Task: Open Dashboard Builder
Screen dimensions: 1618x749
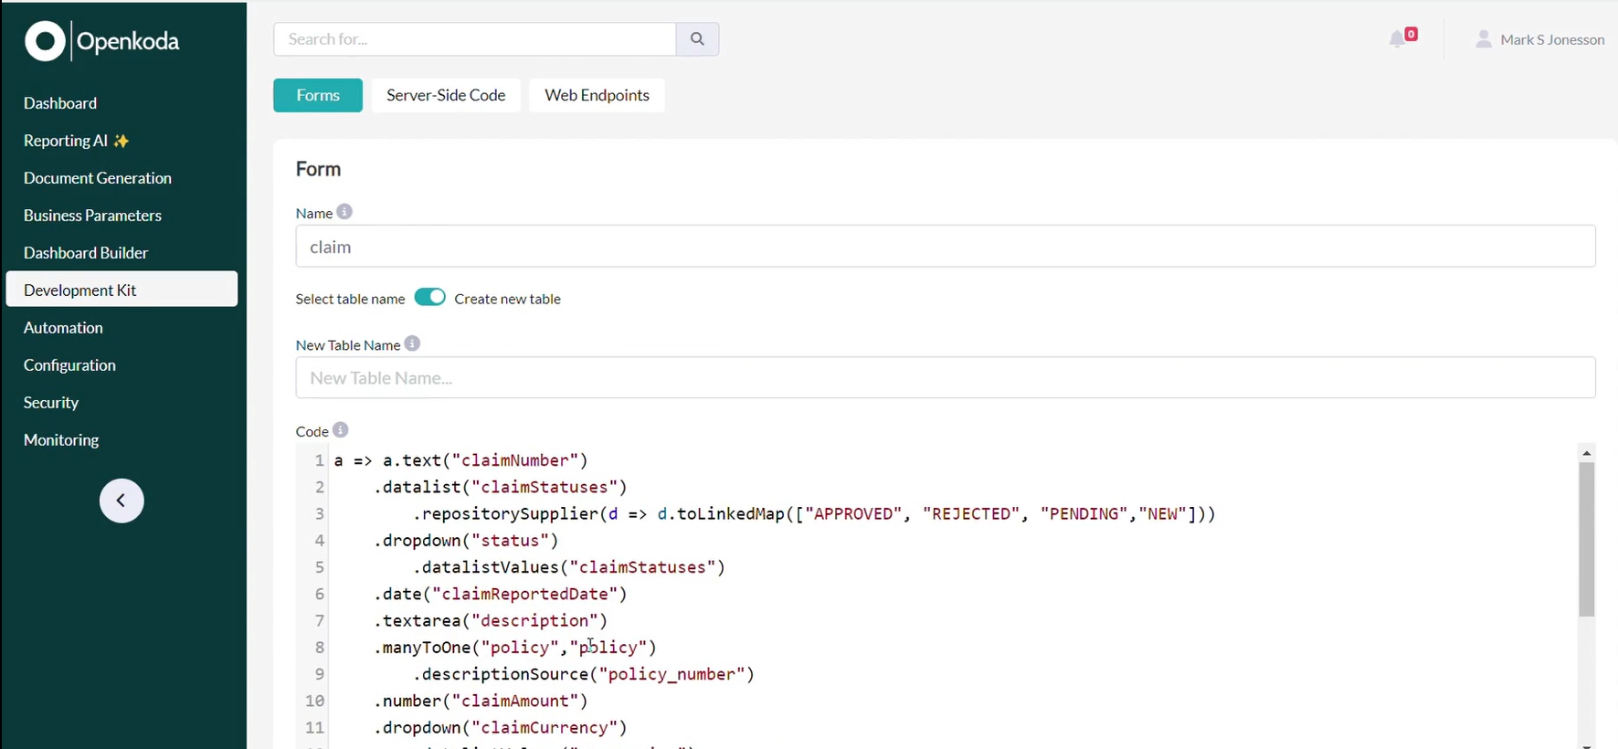Action: pyautogui.click(x=86, y=253)
